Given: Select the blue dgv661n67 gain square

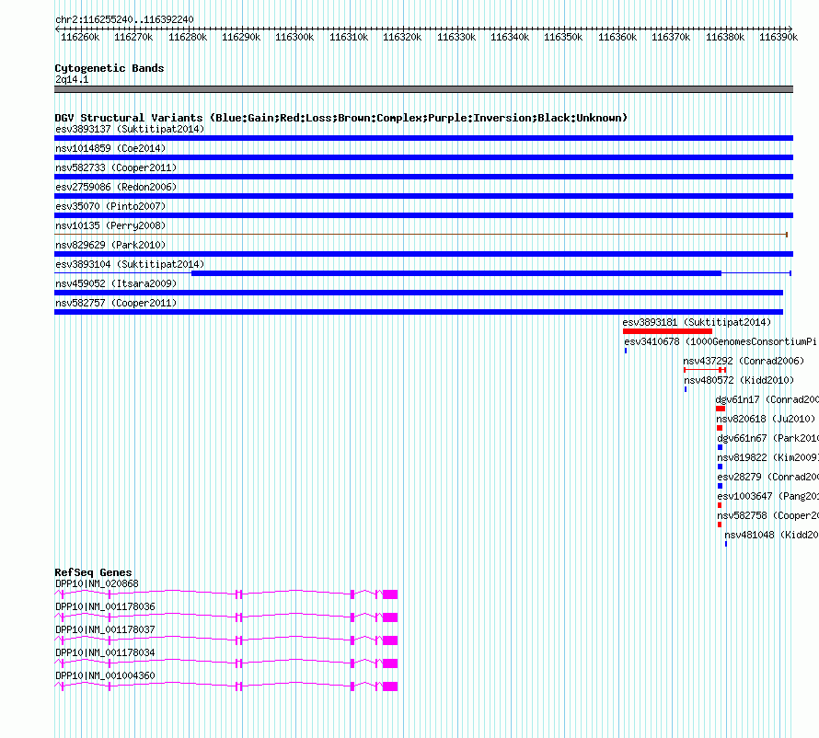Looking at the screenshot, I should click(720, 447).
